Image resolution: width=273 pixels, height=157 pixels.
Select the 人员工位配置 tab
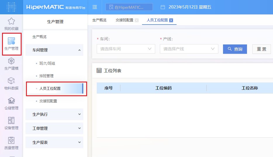157,20
